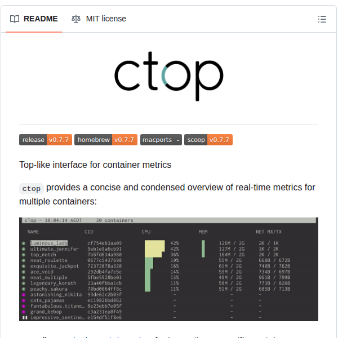Click the 'NAME' column header
Screen dimensions: 338x338
pyautogui.click(x=33, y=232)
